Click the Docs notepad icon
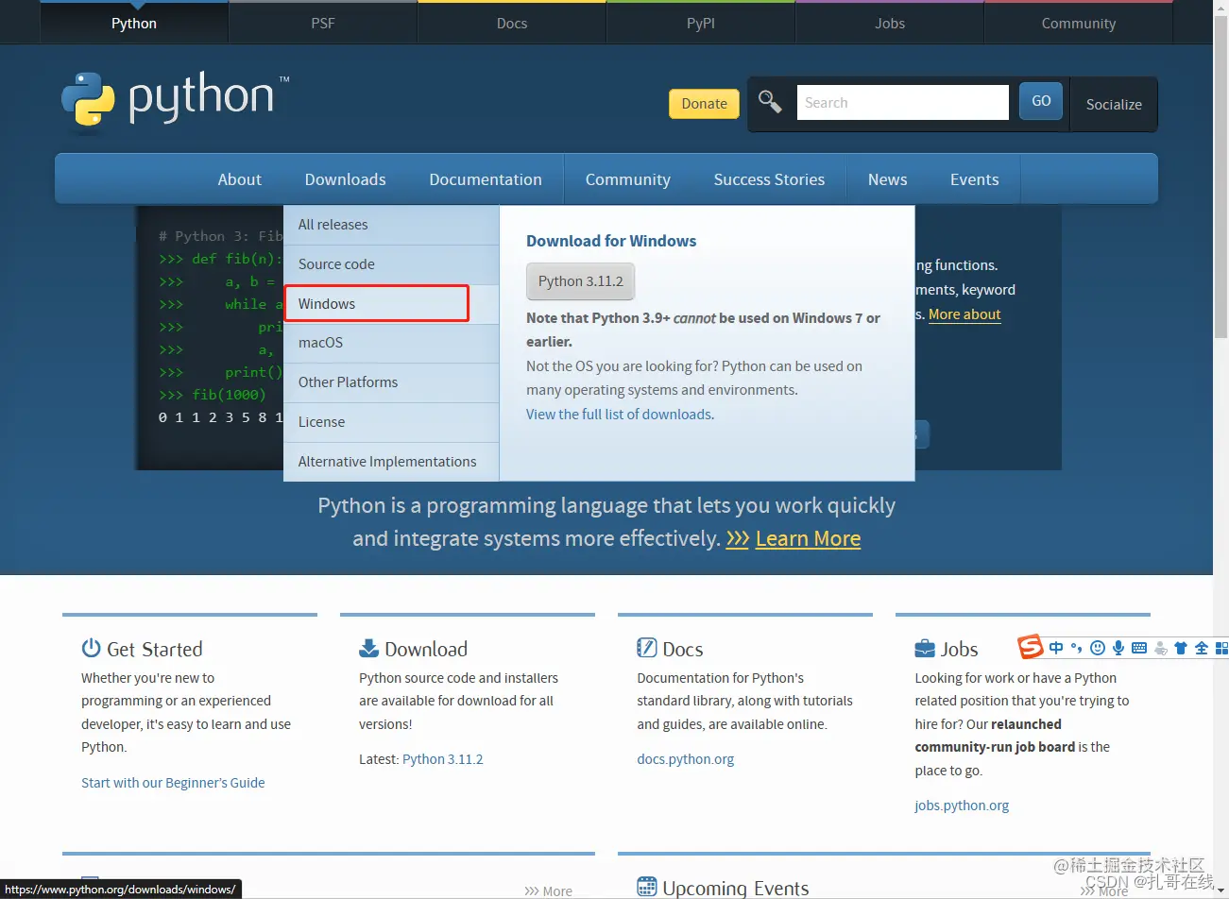Screen dimensions: 1229x899 click(646, 648)
